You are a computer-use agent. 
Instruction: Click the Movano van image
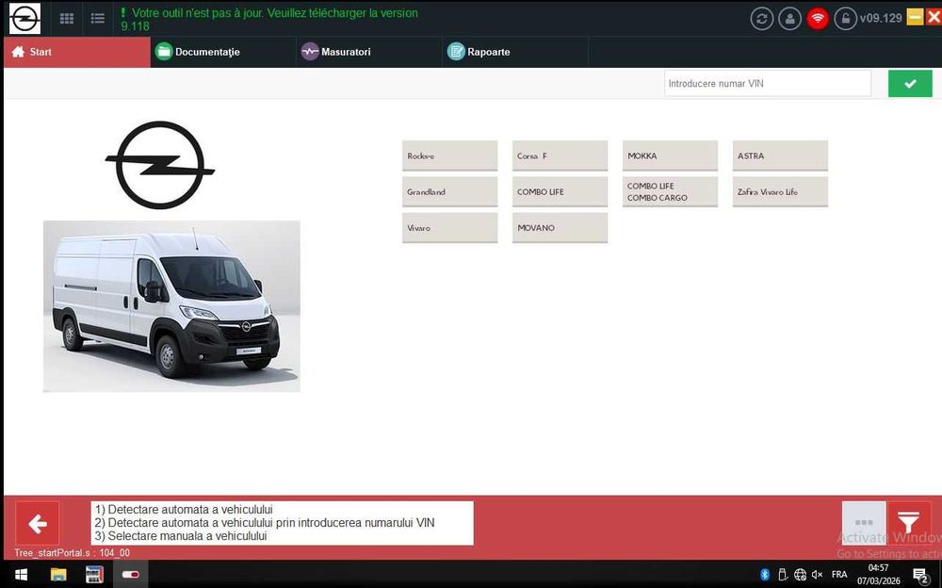click(171, 306)
